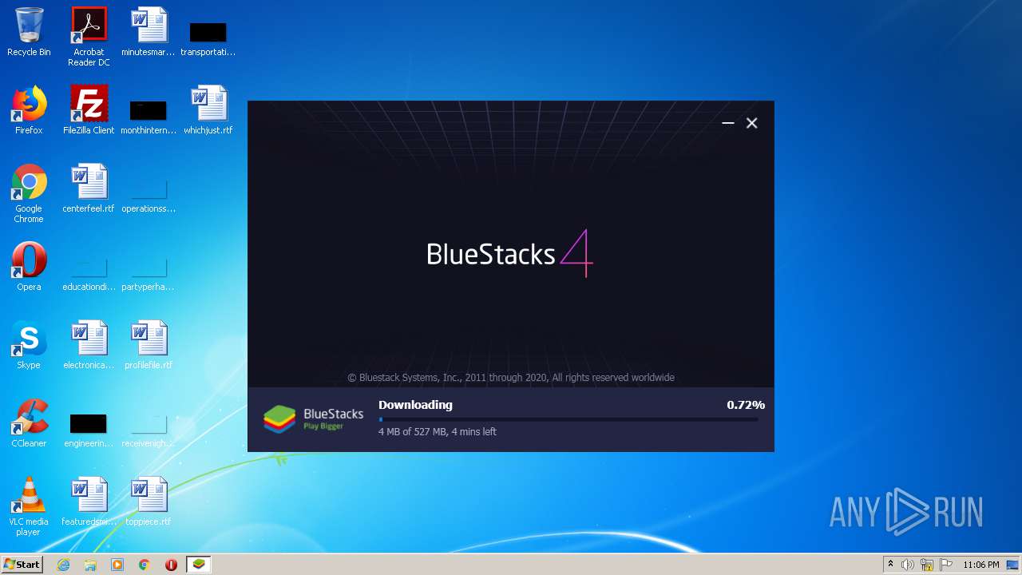Launch Firefox from the desktop

pyautogui.click(x=29, y=110)
